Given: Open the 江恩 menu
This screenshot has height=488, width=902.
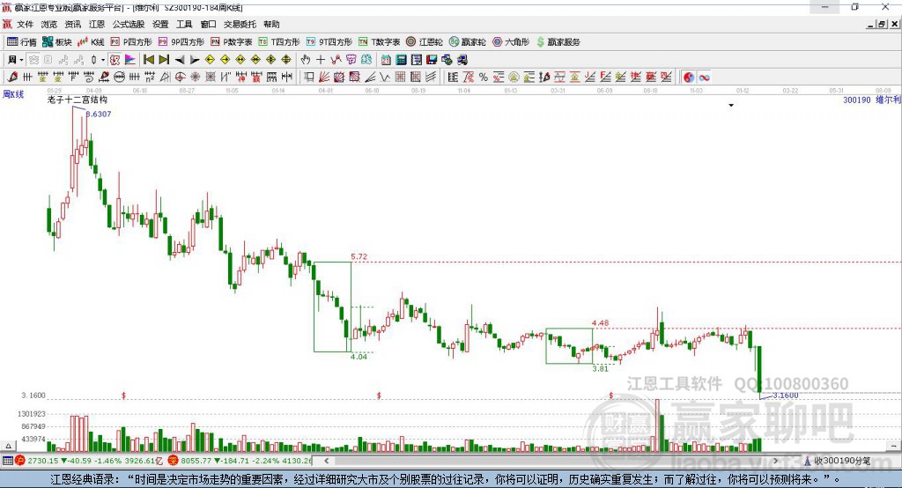Looking at the screenshot, I should pos(97,24).
